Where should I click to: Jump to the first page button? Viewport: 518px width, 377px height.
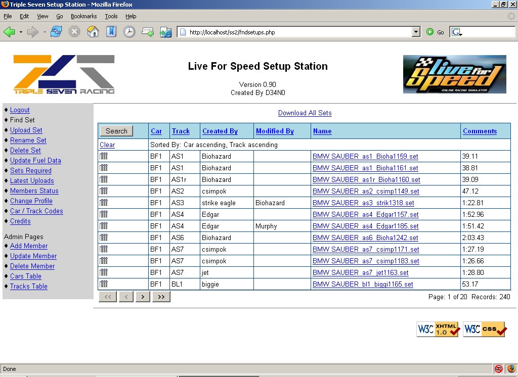pyautogui.click(x=108, y=297)
